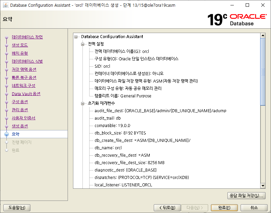Maximize the DBCA window
Viewport: 271px width, 213px height.
point(247,5)
